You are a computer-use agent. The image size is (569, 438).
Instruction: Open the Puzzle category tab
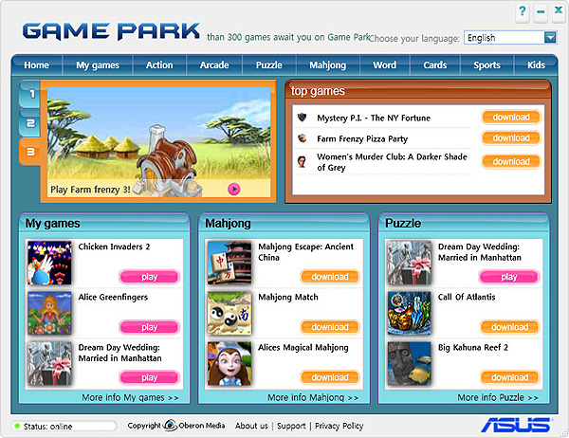click(x=269, y=65)
